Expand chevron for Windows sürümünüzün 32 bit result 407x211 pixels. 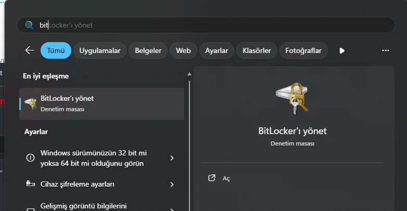(172, 158)
